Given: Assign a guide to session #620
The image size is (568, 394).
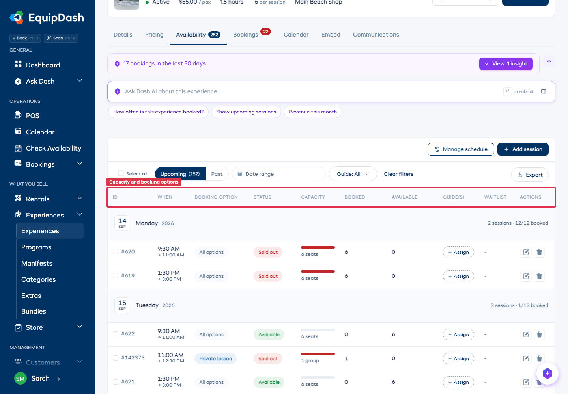Looking at the screenshot, I should pos(458,252).
